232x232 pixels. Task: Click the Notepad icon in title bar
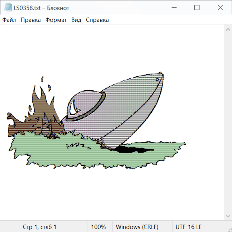tap(8, 8)
